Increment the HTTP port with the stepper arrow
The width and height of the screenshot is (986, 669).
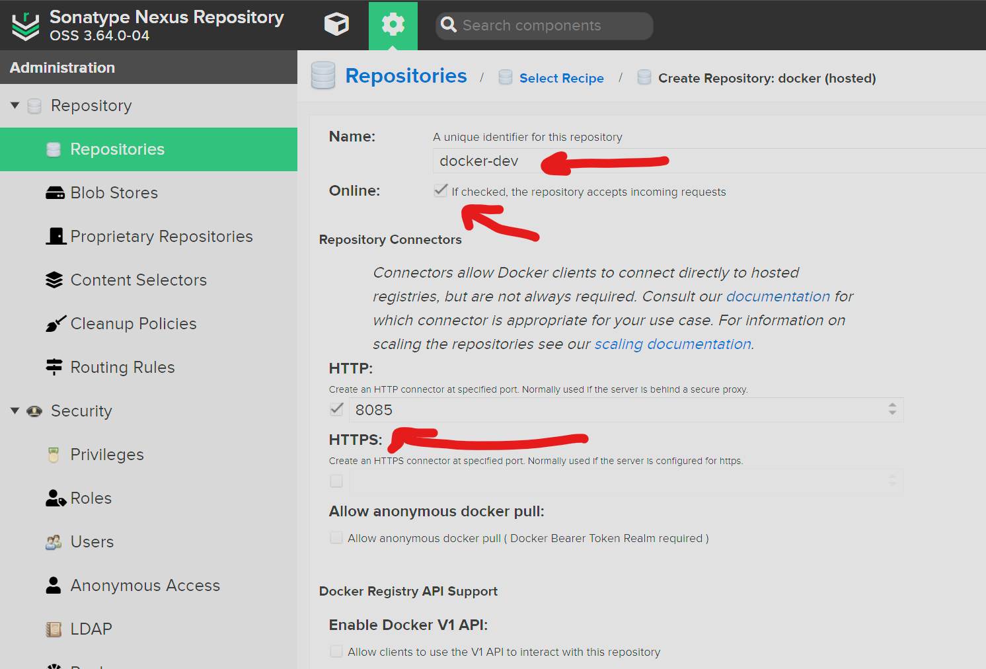(x=893, y=406)
